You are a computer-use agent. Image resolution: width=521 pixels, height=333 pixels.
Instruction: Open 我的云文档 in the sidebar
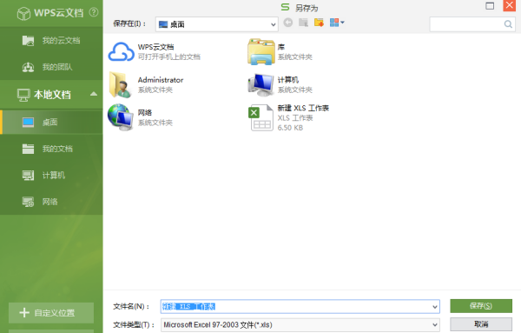pos(51,41)
